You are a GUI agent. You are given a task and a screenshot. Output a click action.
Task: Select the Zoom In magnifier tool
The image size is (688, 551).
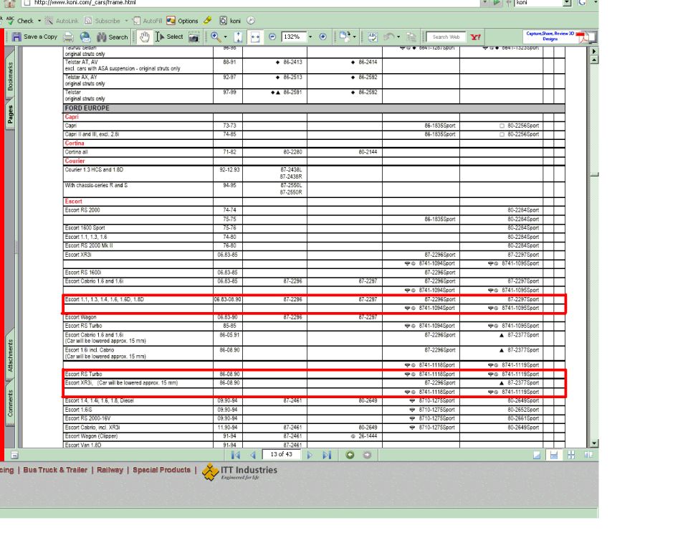coord(216,37)
